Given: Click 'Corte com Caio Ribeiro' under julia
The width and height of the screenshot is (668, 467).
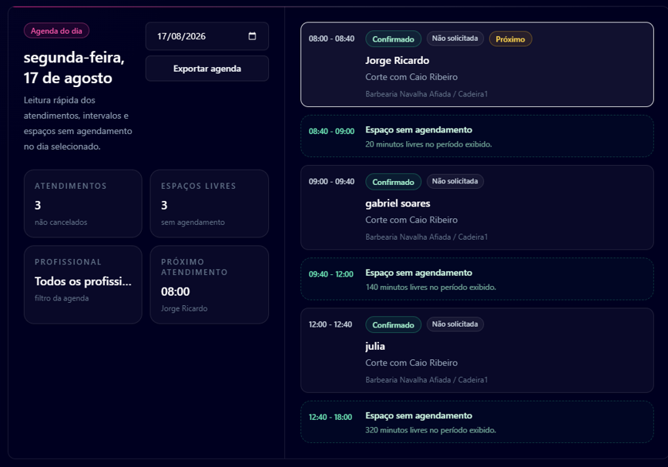Looking at the screenshot, I should (411, 363).
